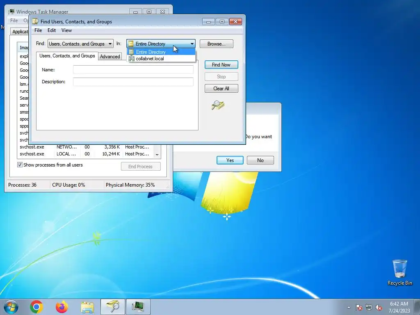Click Find Now to start search

[221, 64]
